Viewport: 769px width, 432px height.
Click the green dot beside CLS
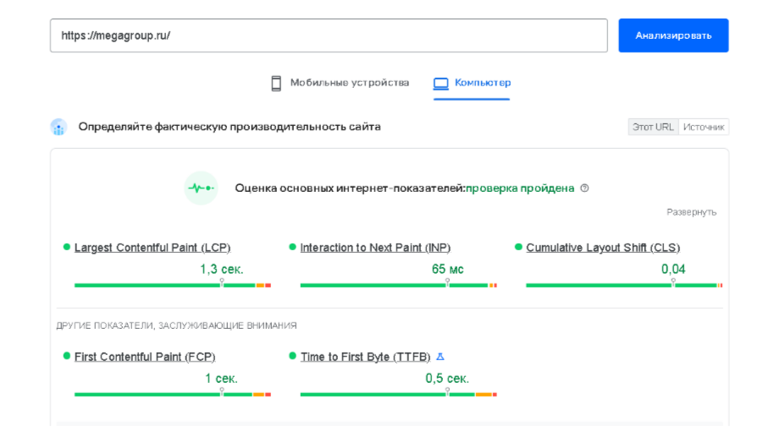pyautogui.click(x=518, y=247)
